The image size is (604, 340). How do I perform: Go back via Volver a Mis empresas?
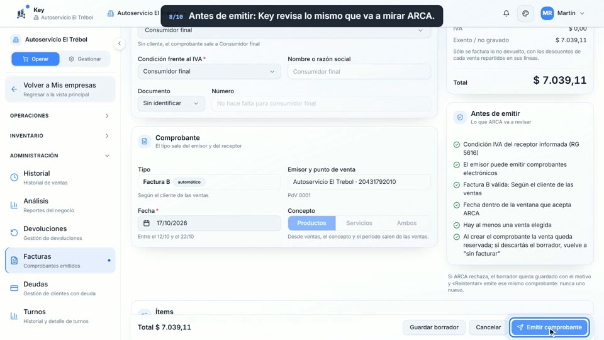pyautogui.click(x=60, y=89)
